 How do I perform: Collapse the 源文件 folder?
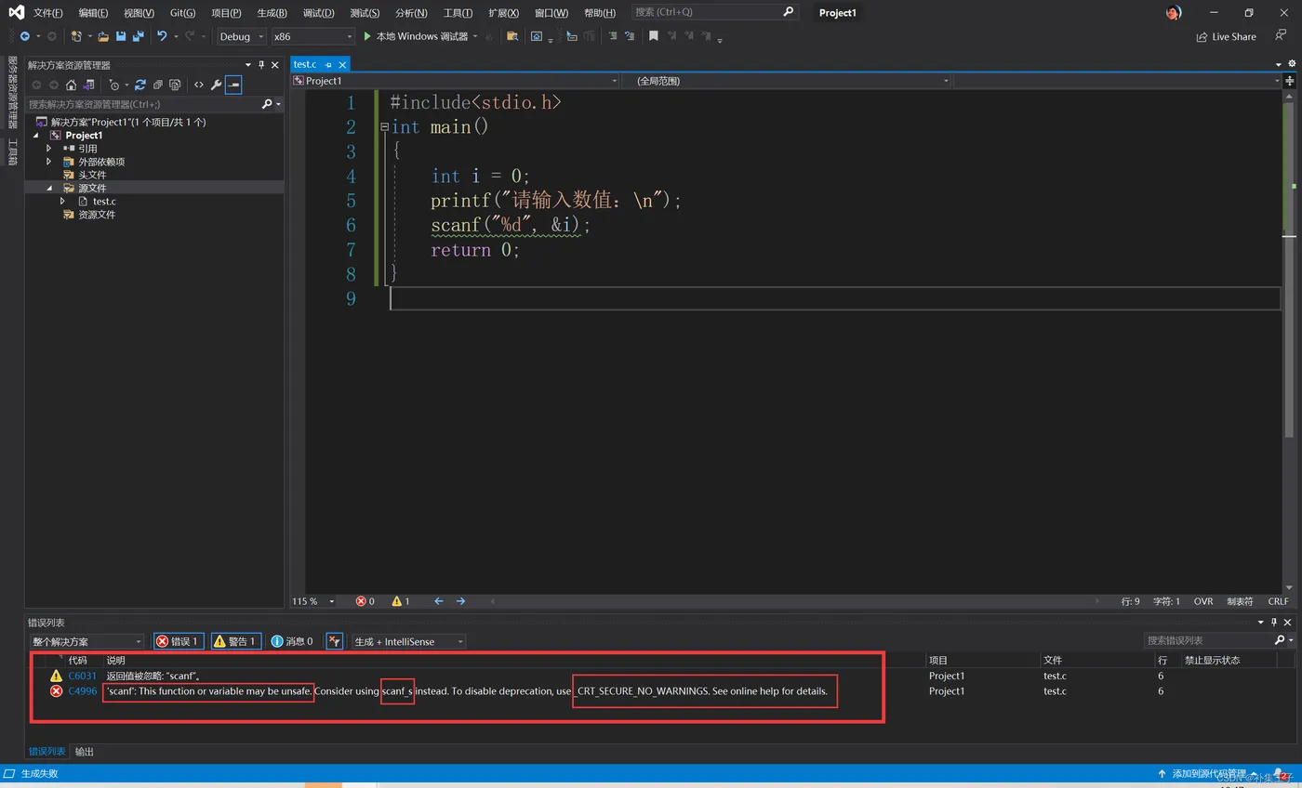pos(49,188)
